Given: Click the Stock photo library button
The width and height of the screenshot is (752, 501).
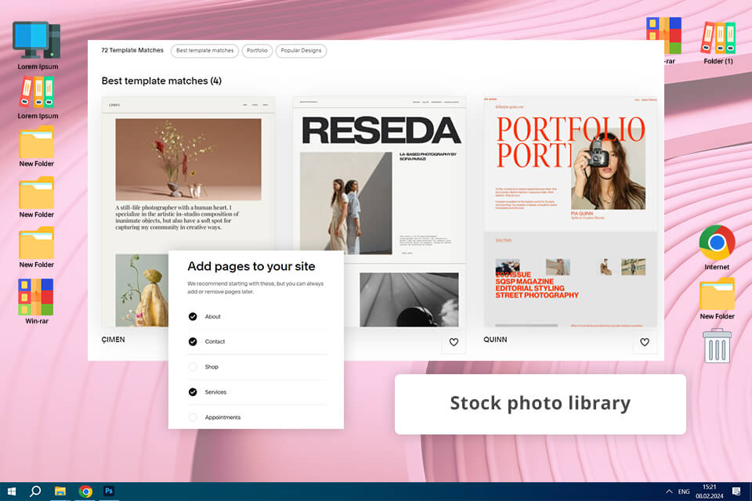Looking at the screenshot, I should click(x=540, y=404).
